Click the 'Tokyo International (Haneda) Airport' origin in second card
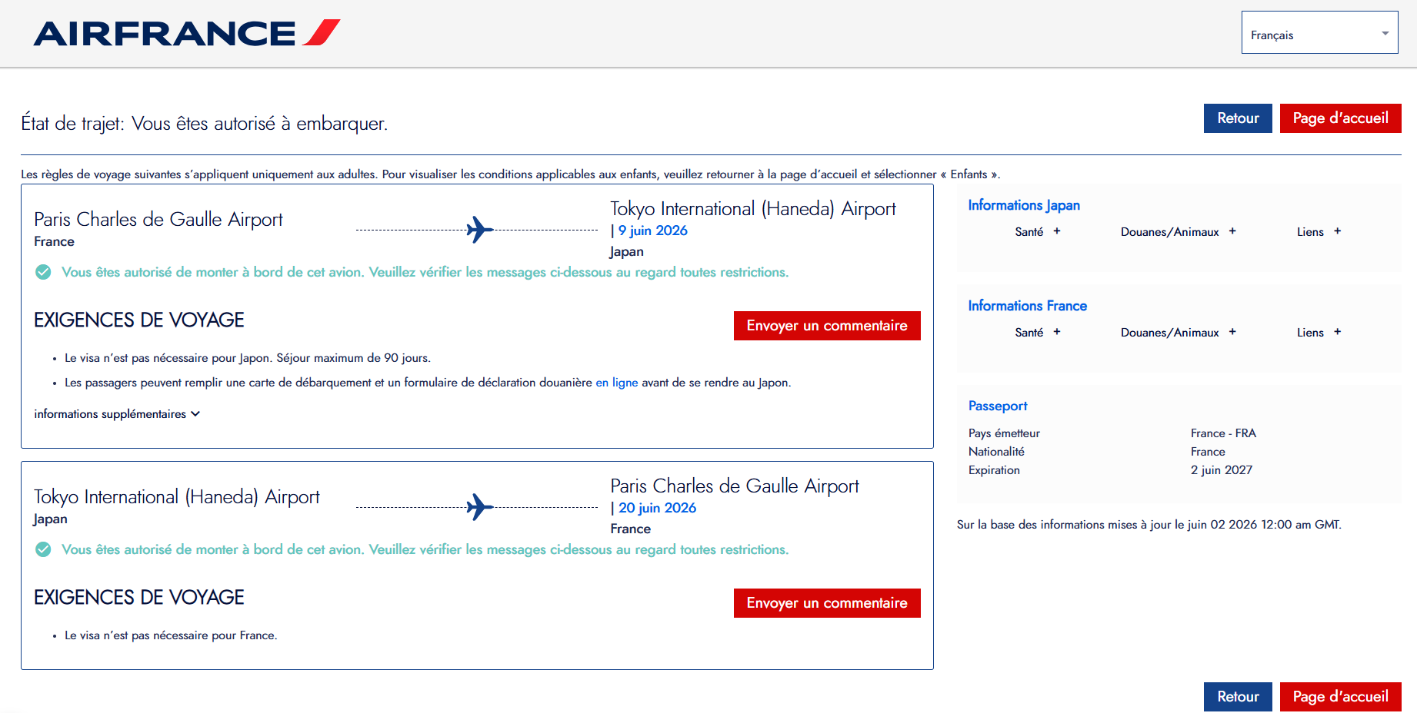1417x713 pixels. click(177, 497)
